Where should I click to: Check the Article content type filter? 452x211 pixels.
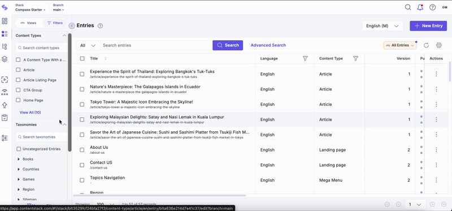tap(18, 70)
